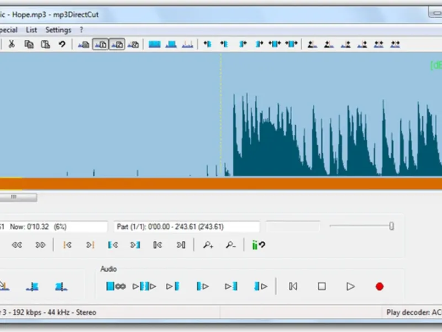The width and height of the screenshot is (442, 332).
Task: Click the 'Part (1/1): 0'00.00 - 2'43.61' field
Action: pyautogui.click(x=187, y=227)
